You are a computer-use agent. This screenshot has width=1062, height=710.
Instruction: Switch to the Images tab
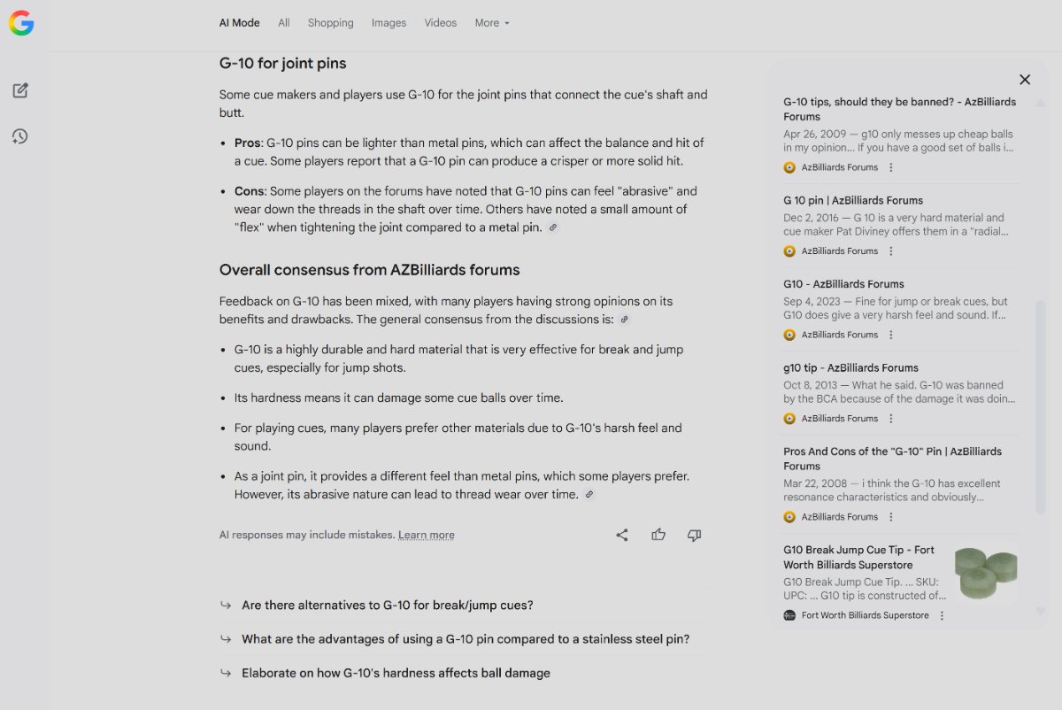click(x=389, y=23)
